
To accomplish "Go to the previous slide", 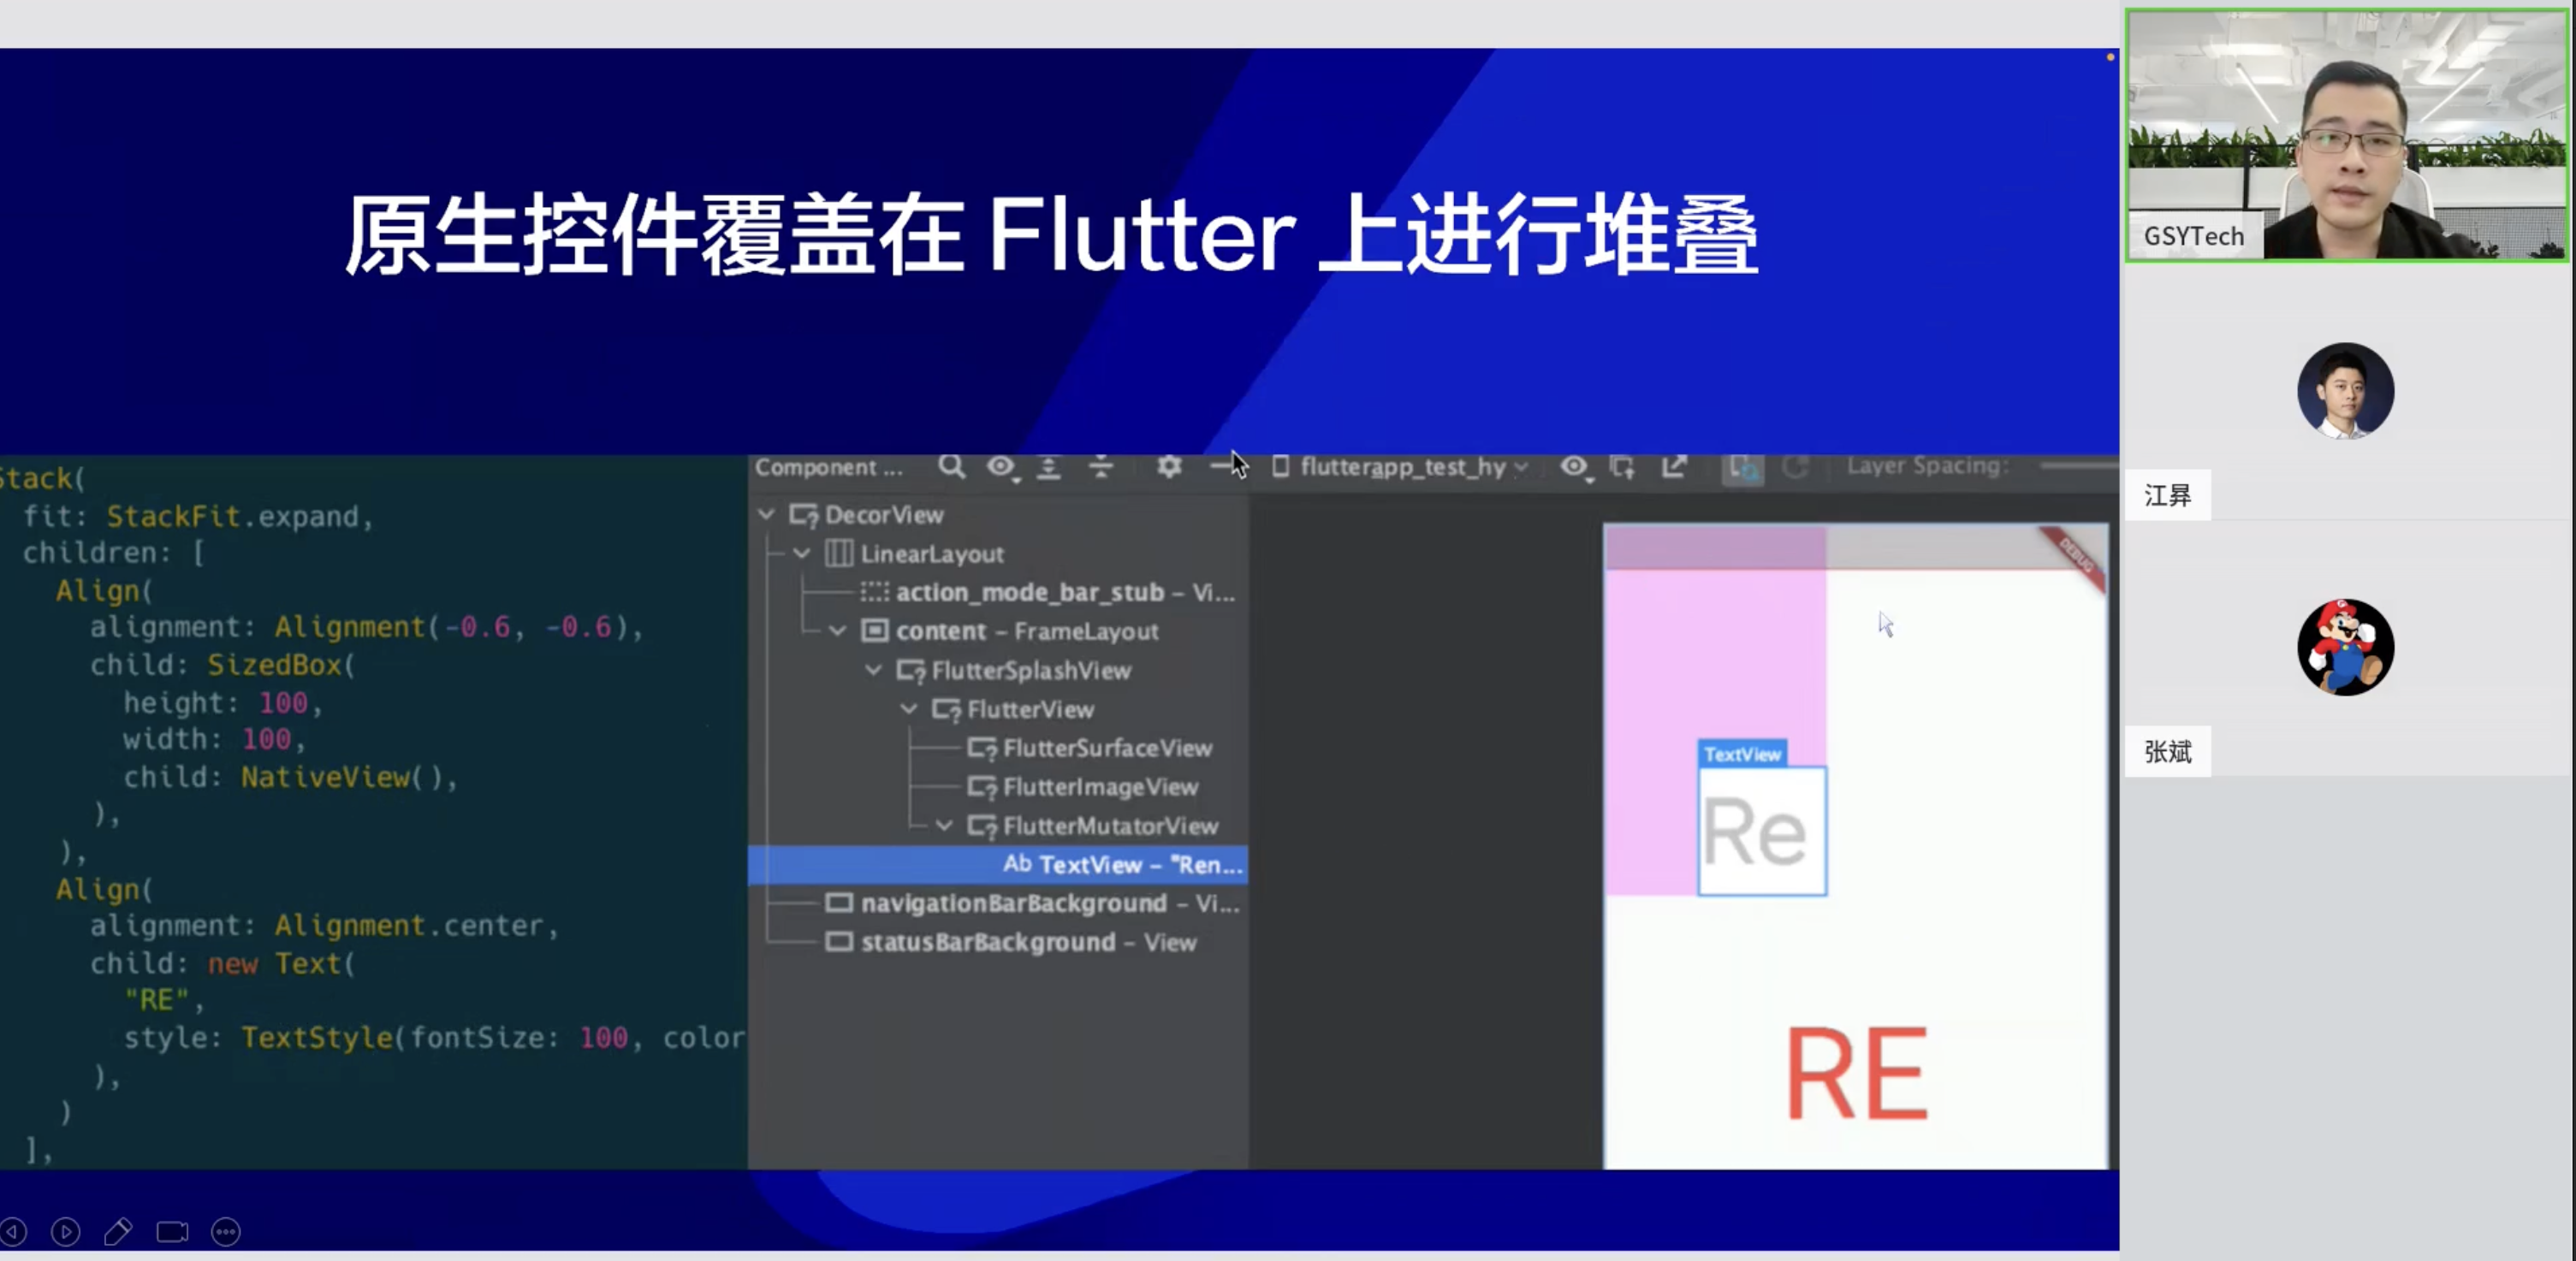I will coord(13,1232).
